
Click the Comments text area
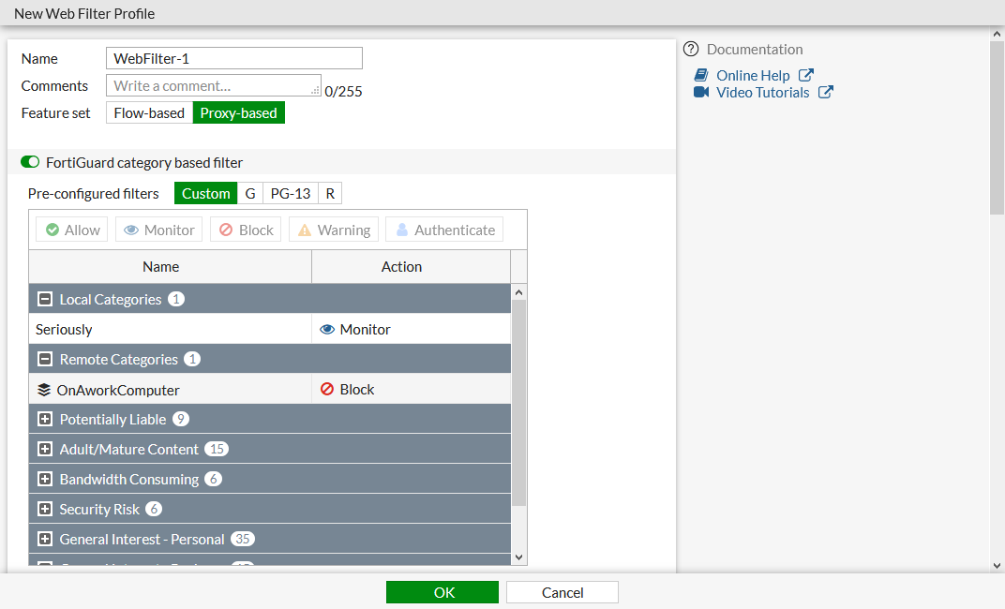pyautogui.click(x=214, y=86)
